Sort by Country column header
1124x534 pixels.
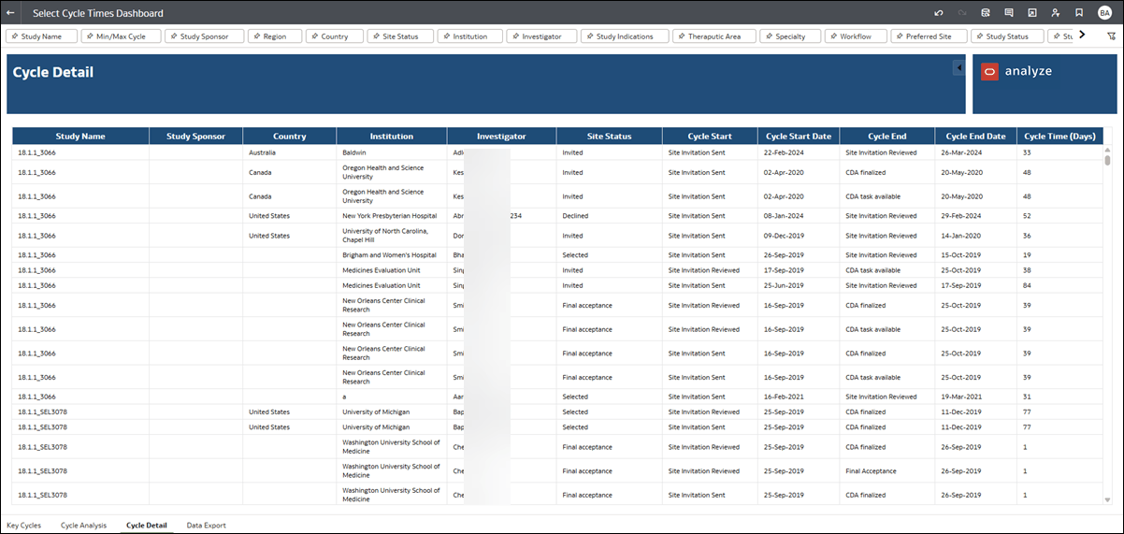290,137
